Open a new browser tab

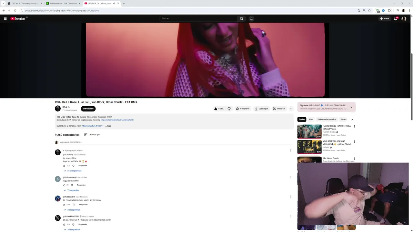click(124, 3)
